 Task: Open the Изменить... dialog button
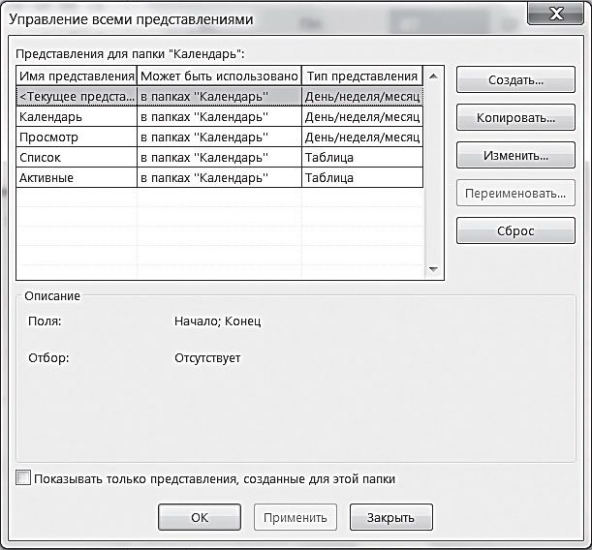[x=515, y=155]
